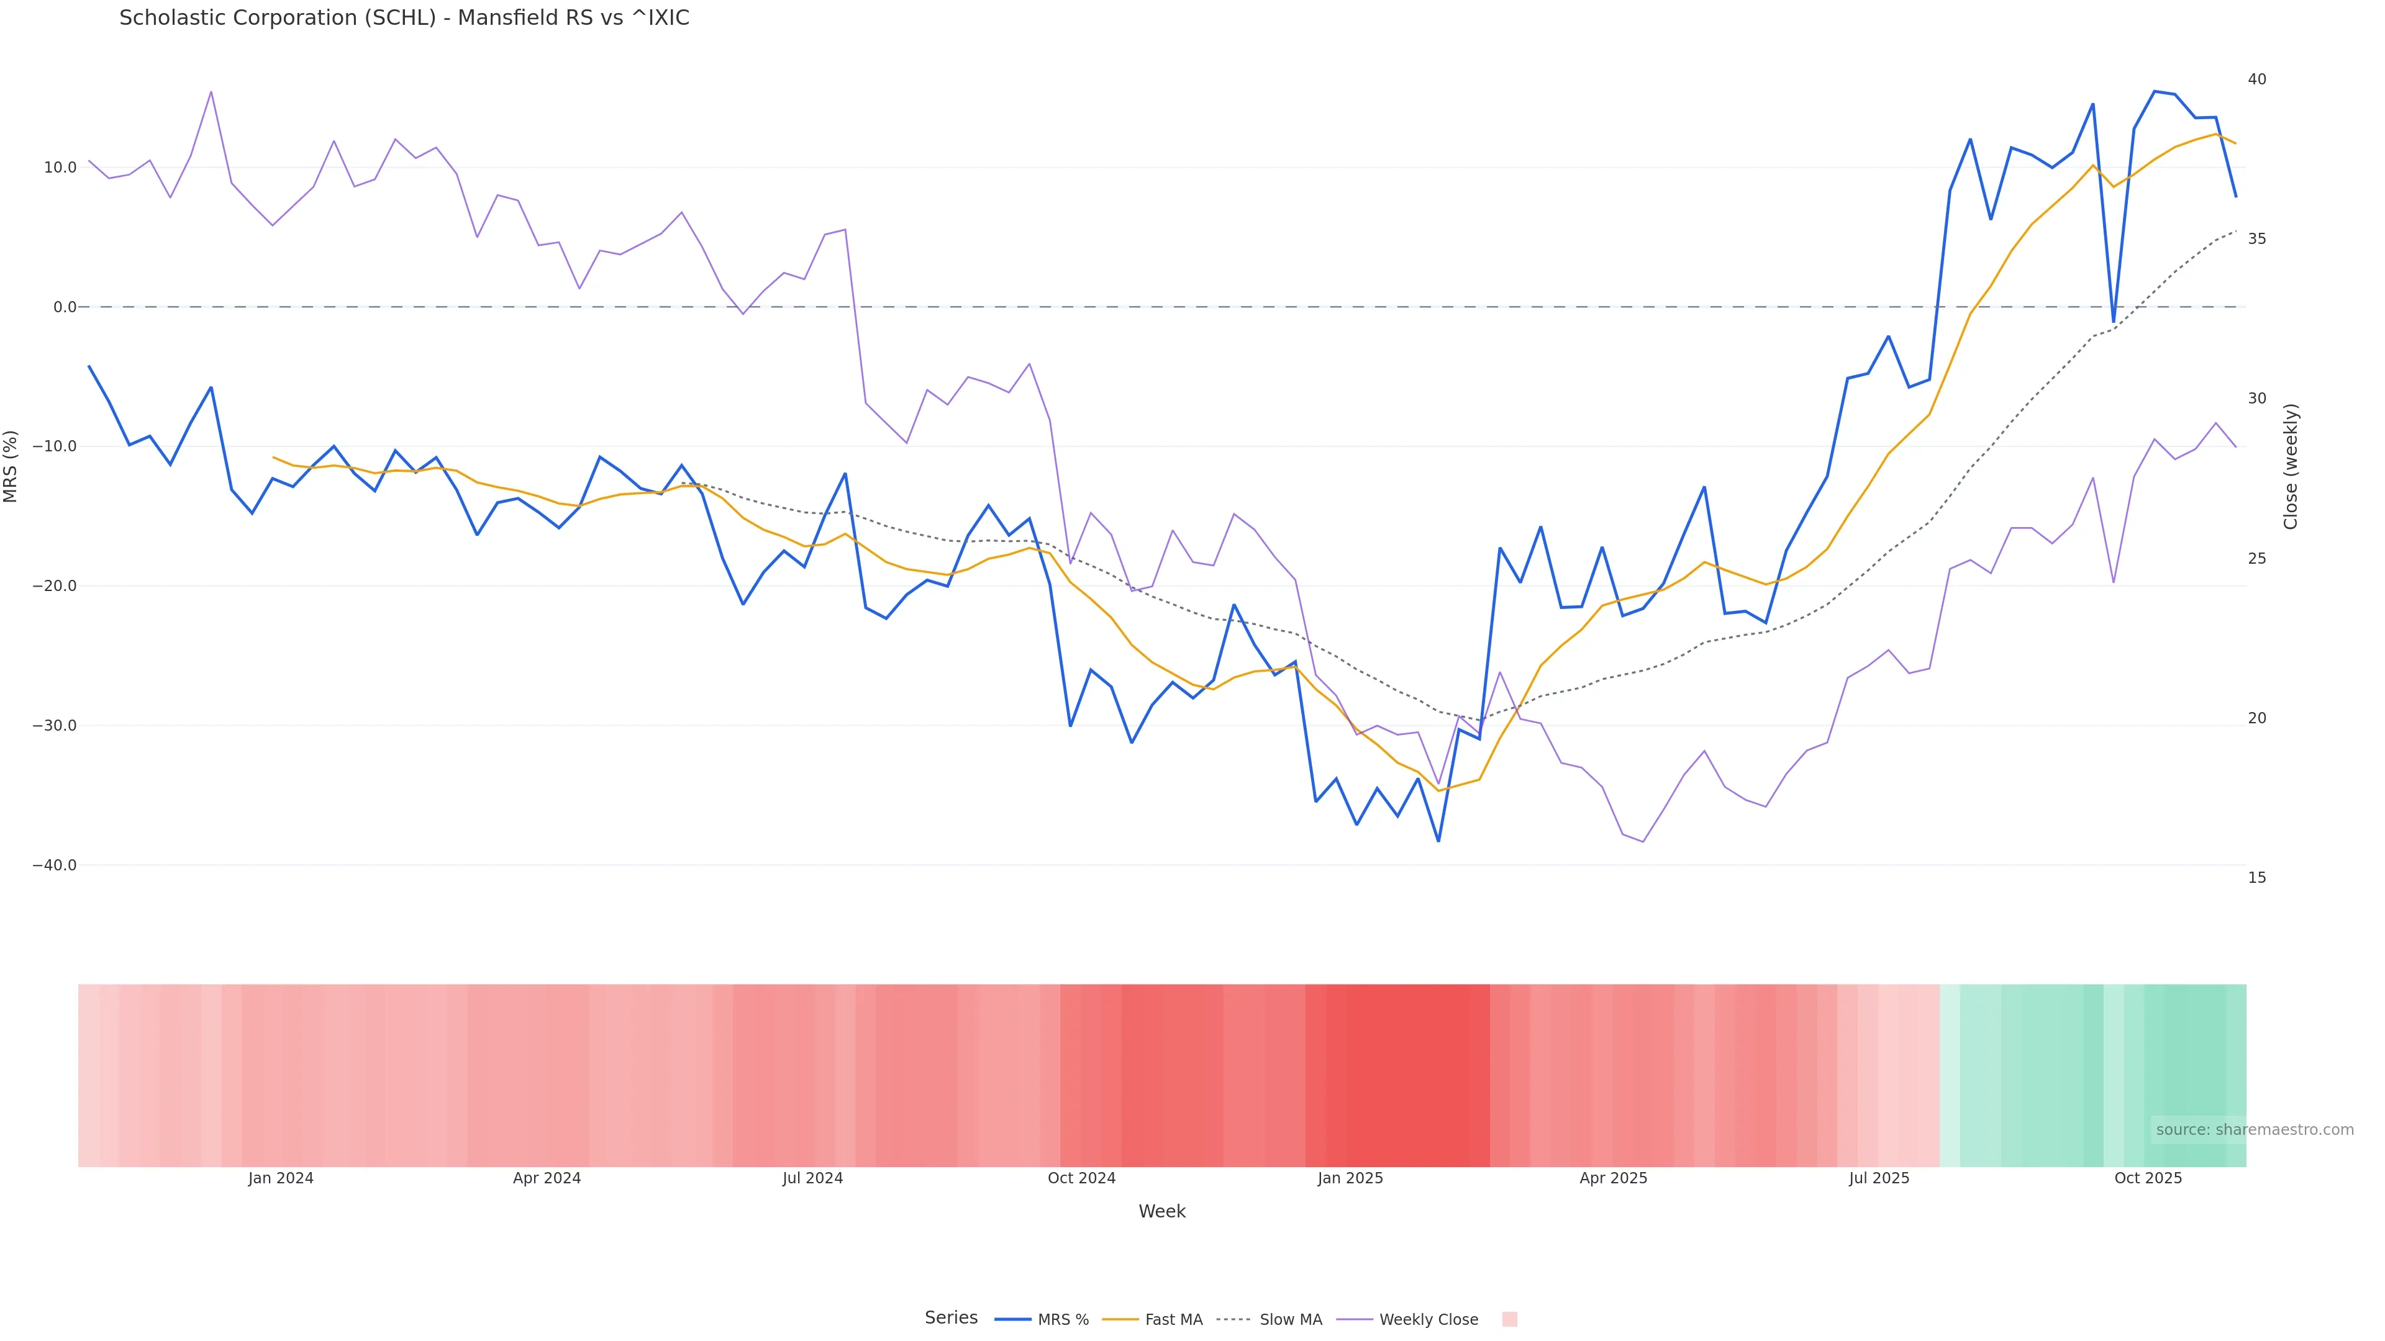Click the Jan 2025 x-axis tick label
This screenshot has width=2385, height=1341.
pos(1350,1178)
